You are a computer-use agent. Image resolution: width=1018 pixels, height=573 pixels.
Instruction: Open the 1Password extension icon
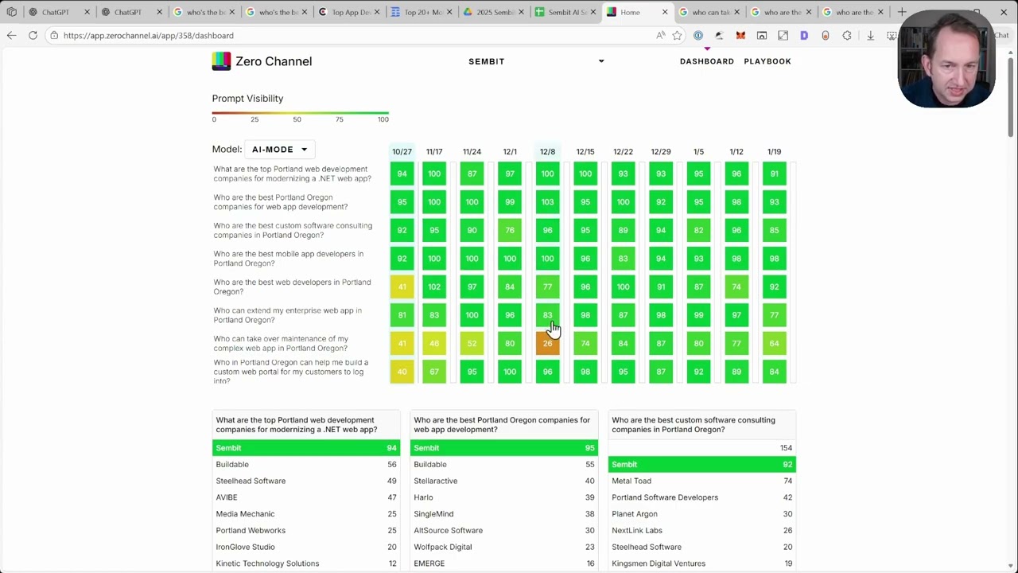point(698,35)
